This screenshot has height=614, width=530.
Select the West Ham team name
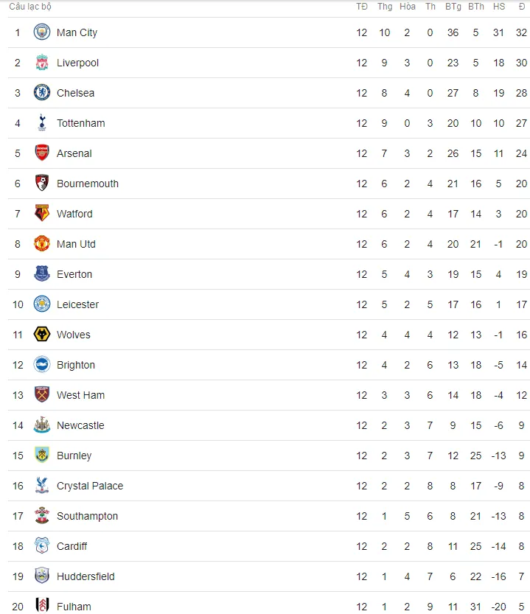click(80, 395)
